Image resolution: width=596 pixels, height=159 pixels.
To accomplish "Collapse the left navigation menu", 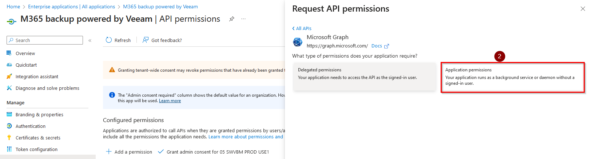I will (x=90, y=41).
